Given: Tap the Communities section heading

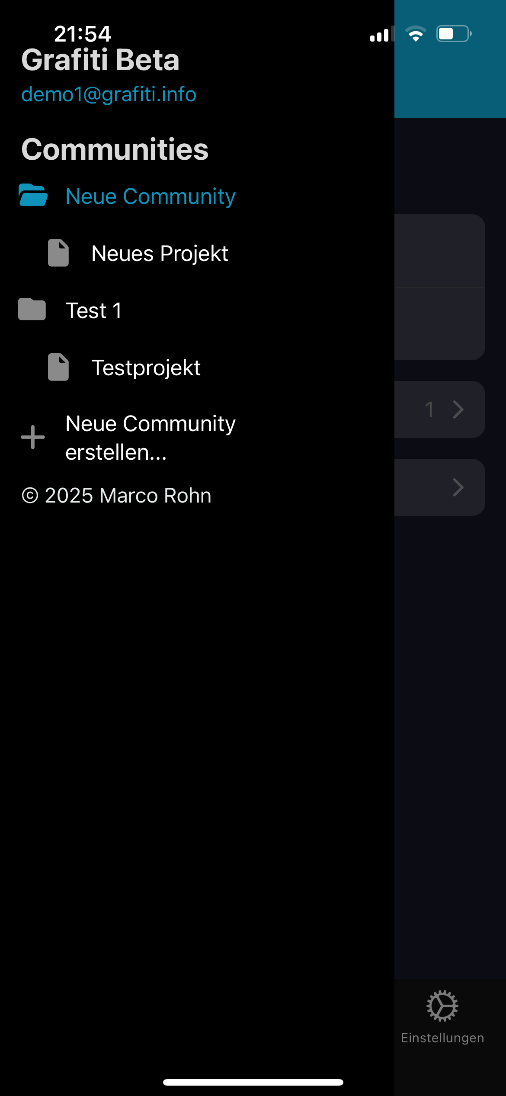Looking at the screenshot, I should pos(115,149).
